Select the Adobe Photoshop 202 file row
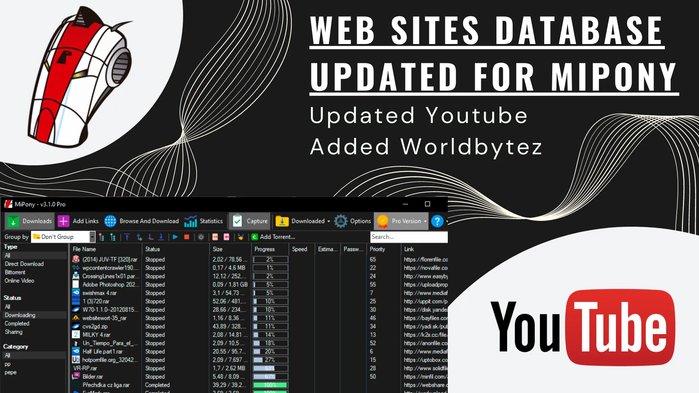This screenshot has width=699, height=393. [x=259, y=285]
